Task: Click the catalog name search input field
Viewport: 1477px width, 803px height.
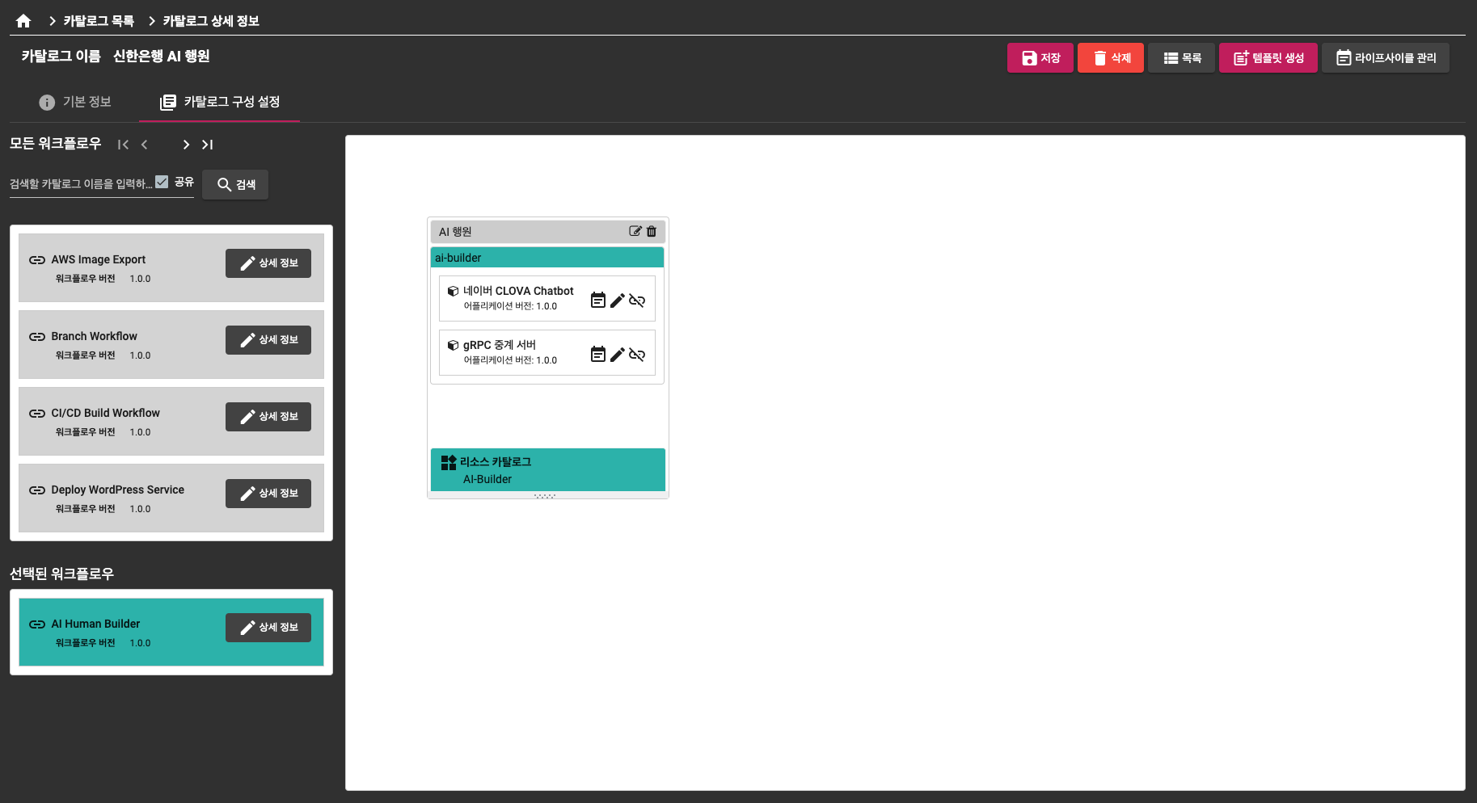Action: 80,184
